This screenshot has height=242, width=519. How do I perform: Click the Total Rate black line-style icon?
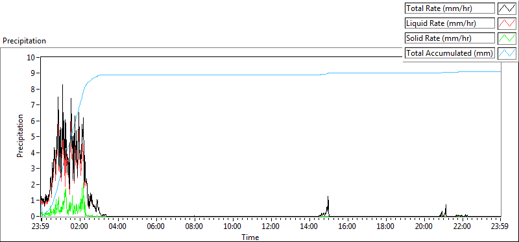[x=507, y=8]
